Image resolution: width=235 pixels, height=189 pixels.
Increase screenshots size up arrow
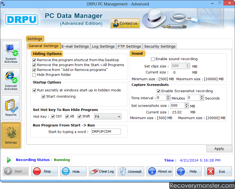pos(187,104)
